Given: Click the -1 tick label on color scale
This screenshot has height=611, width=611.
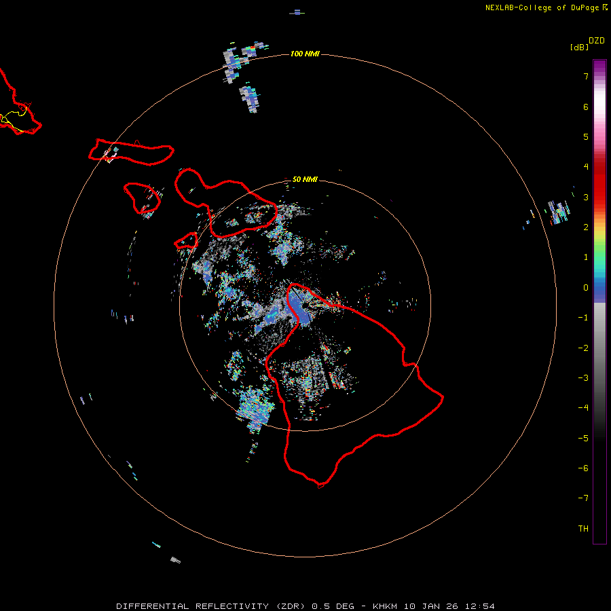Looking at the screenshot, I should tap(583, 318).
